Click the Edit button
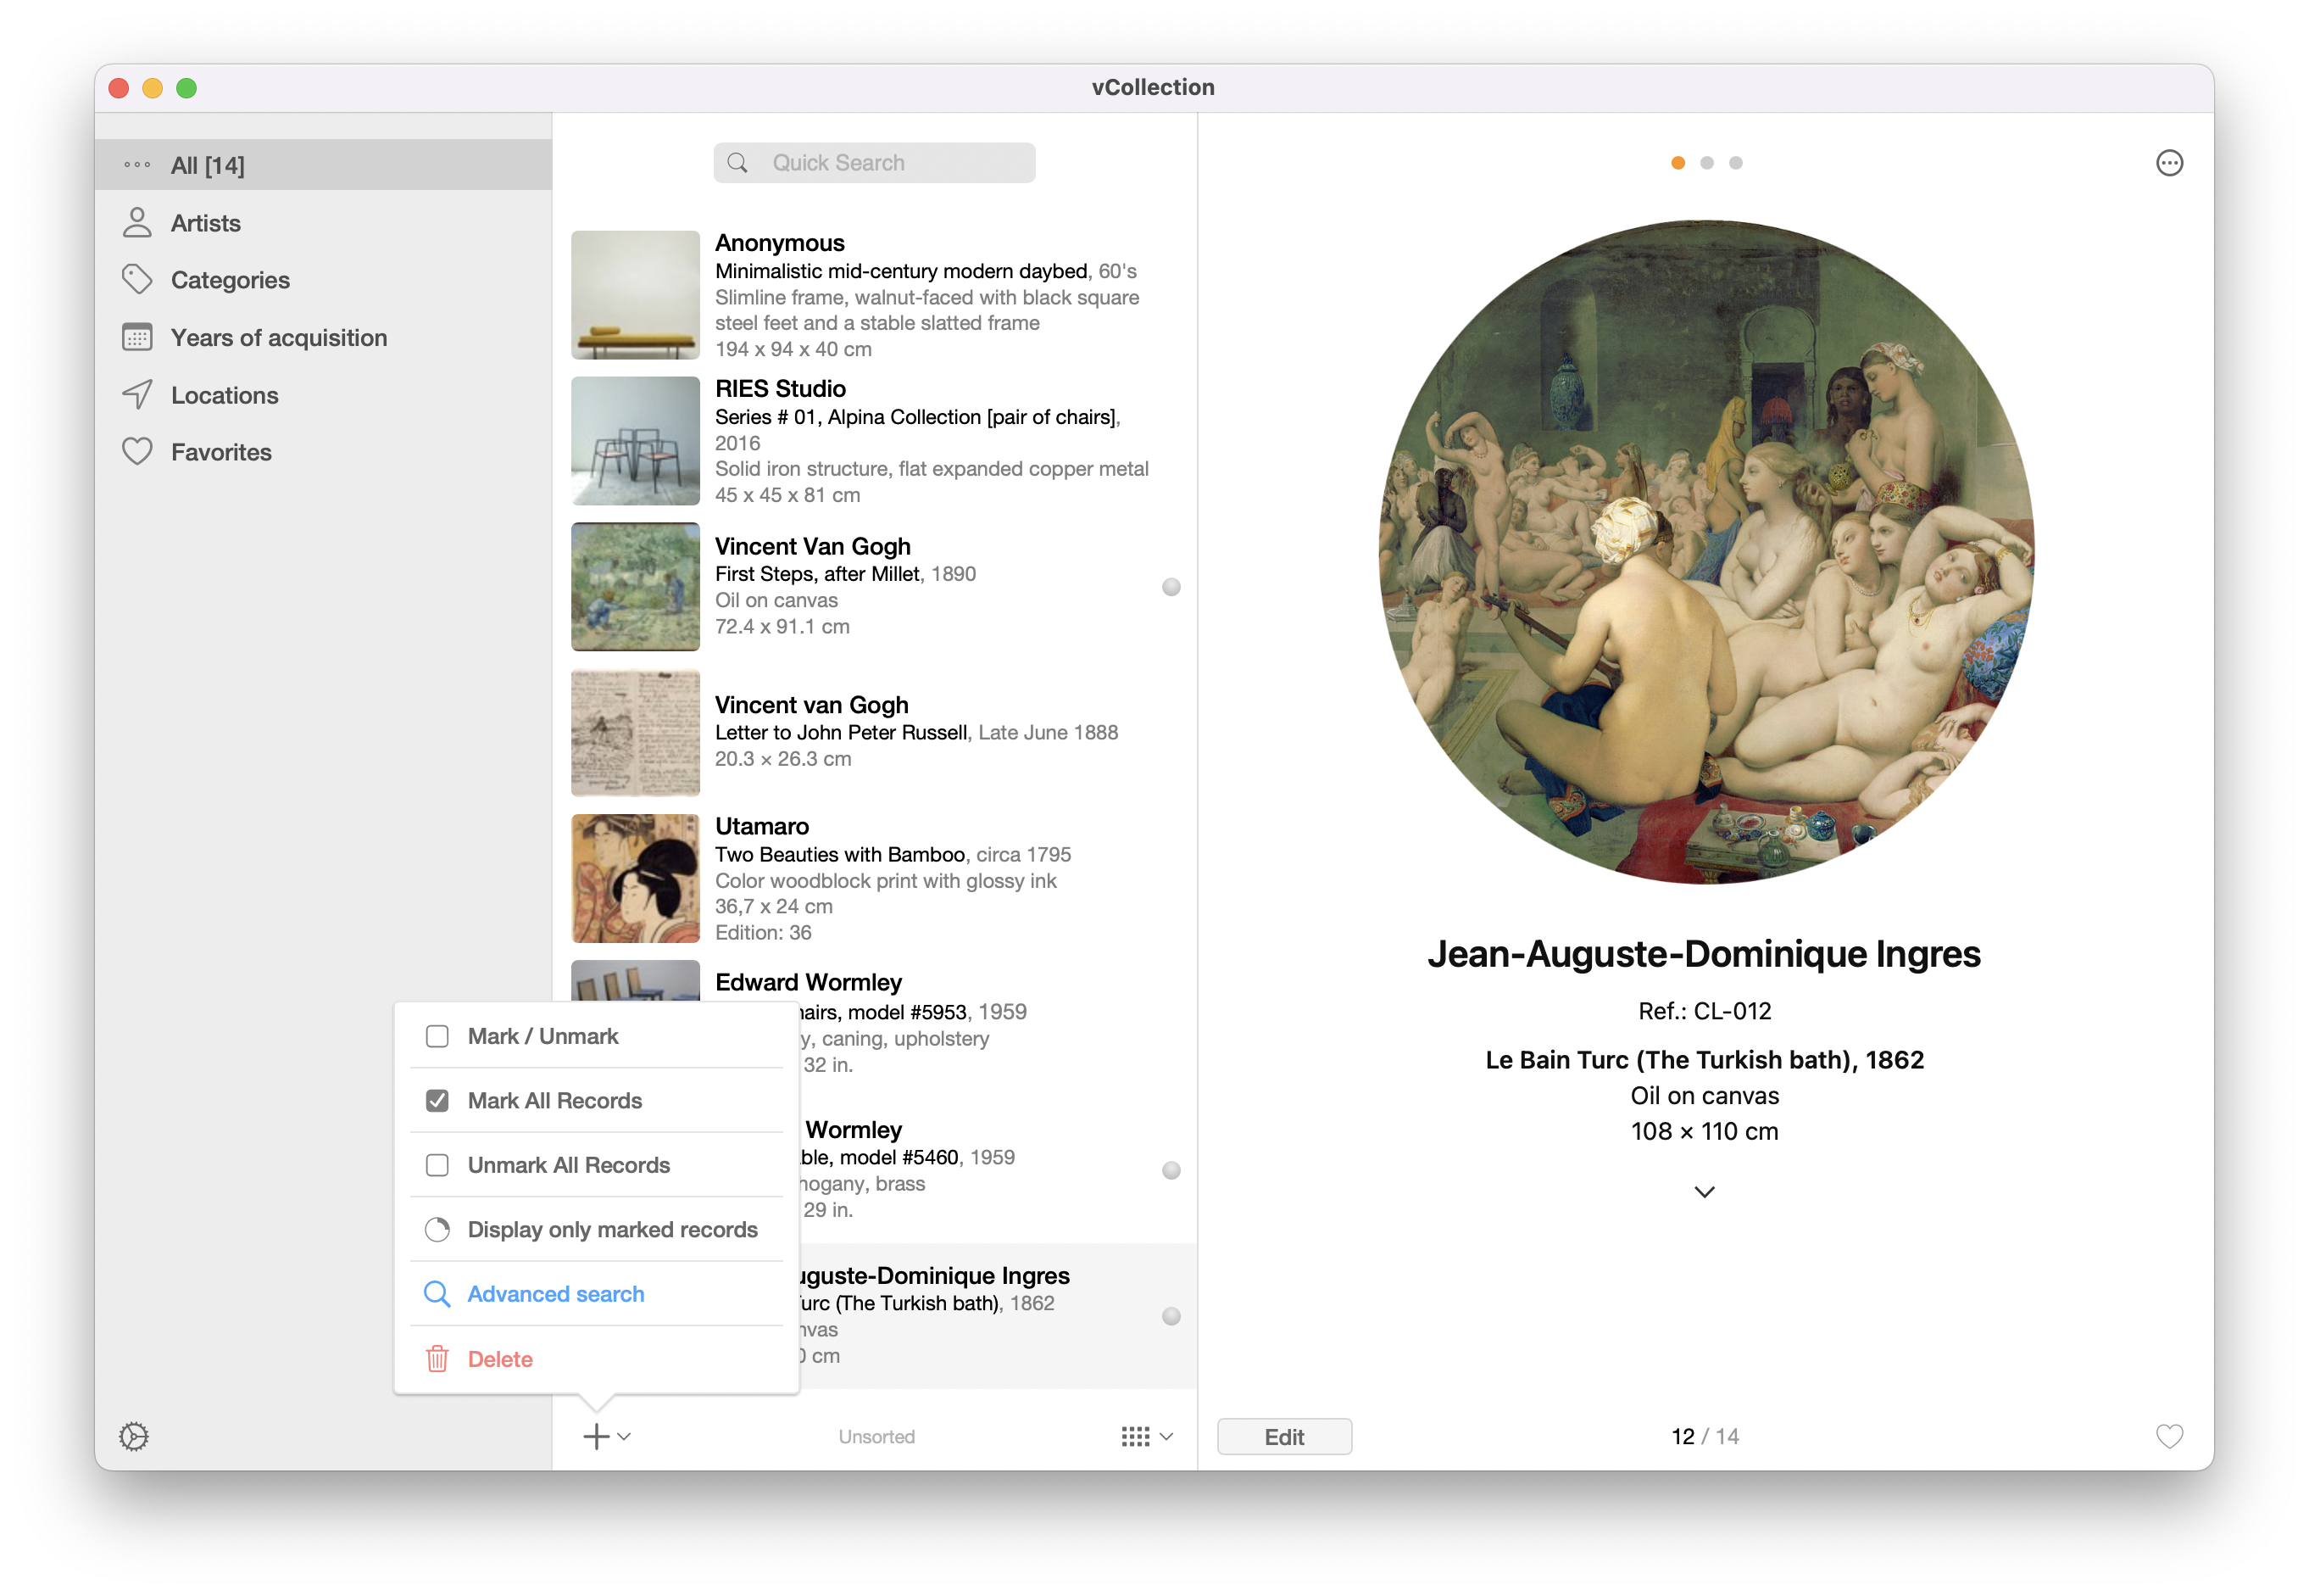This screenshot has height=1596, width=2309. (x=1284, y=1436)
